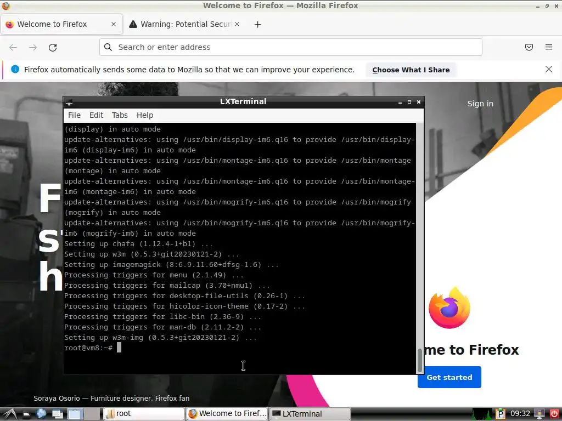Viewport: 562px width, 421px height.
Task: Click the 'Soraya Osorio — Furniture designer' caption
Action: click(111, 398)
